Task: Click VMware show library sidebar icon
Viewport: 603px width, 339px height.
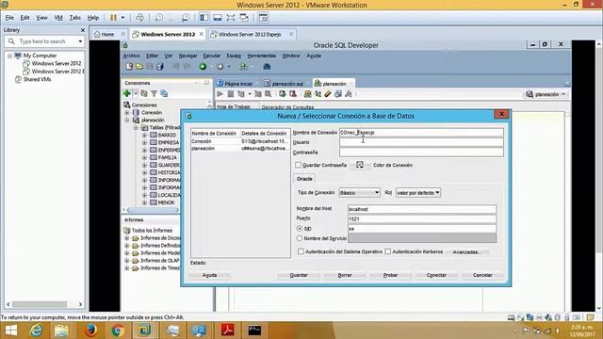Action: click(x=204, y=18)
